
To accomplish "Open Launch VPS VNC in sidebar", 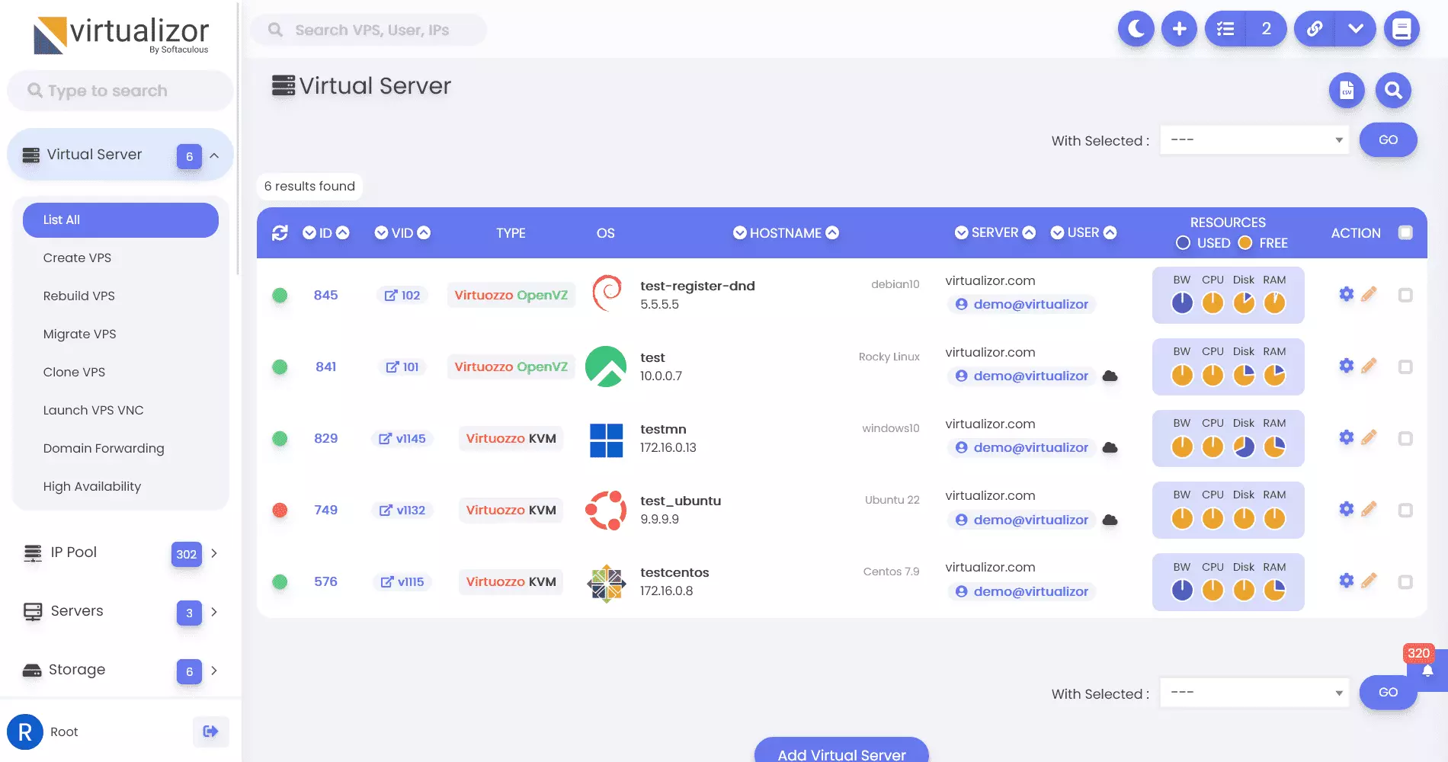I will tap(93, 410).
